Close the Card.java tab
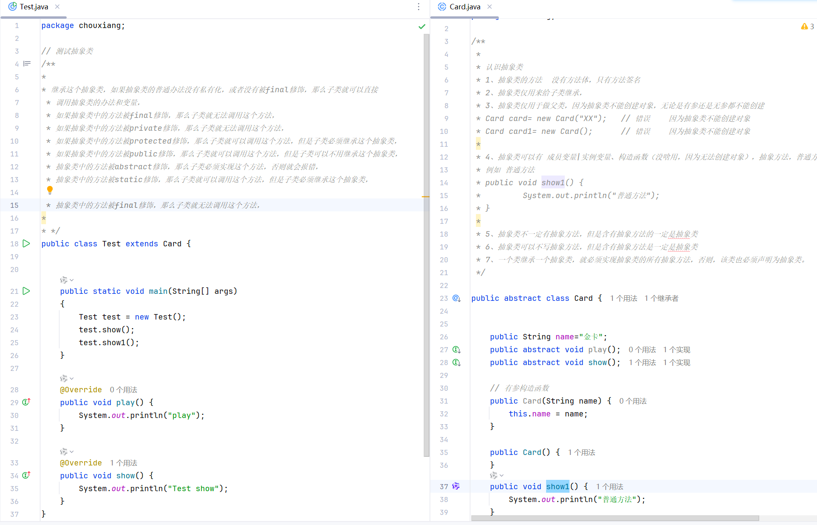 490,7
